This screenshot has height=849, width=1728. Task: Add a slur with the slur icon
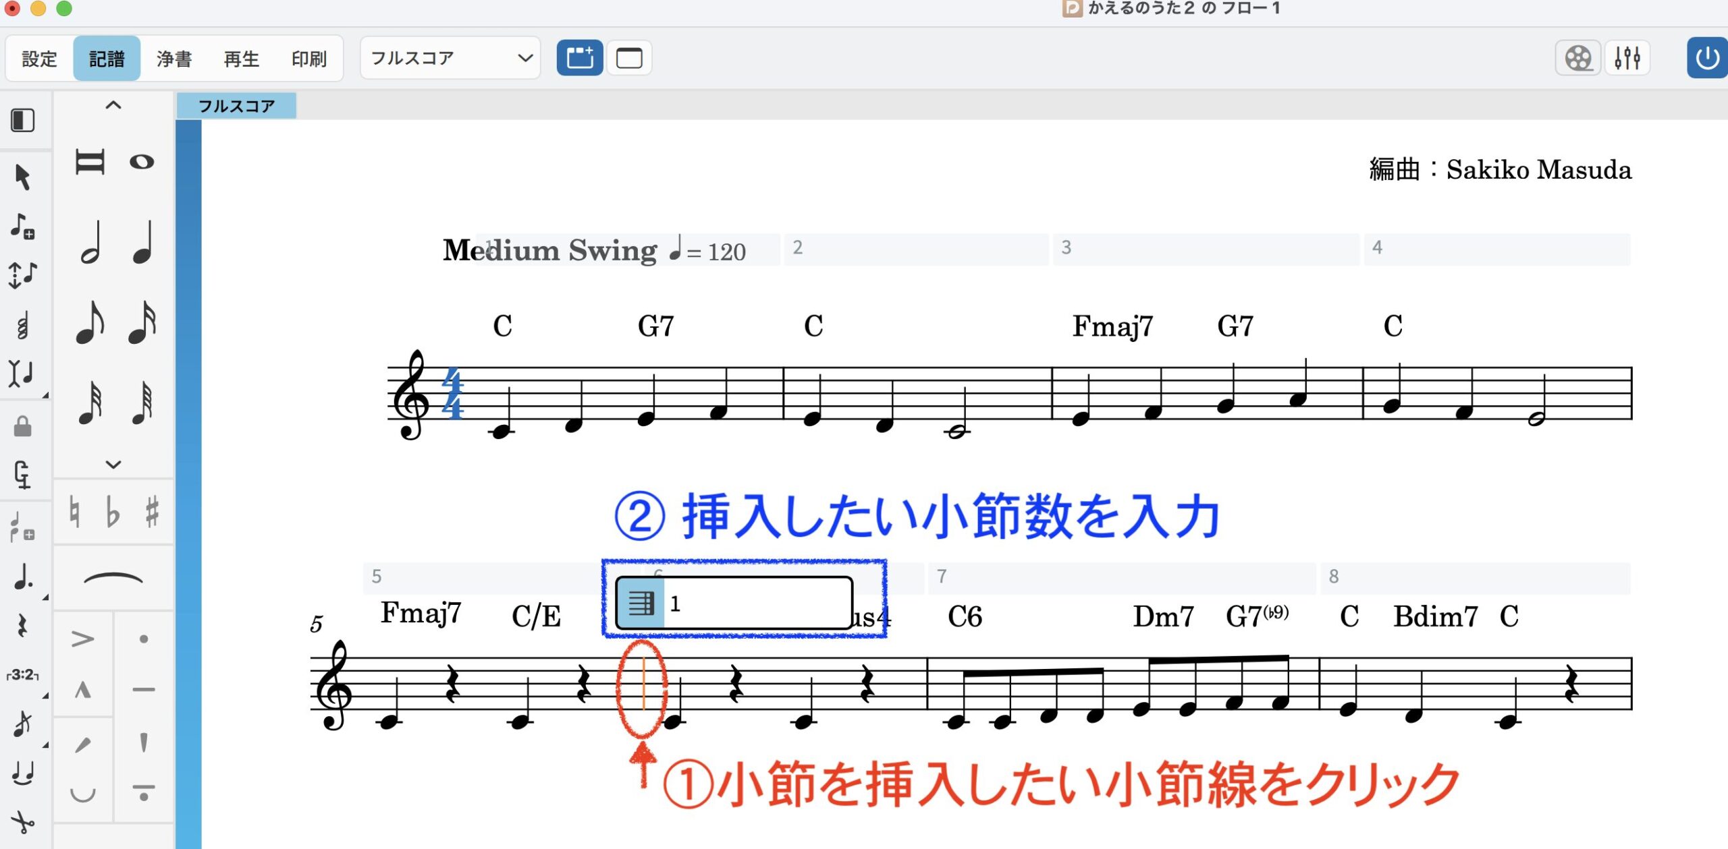point(113,579)
